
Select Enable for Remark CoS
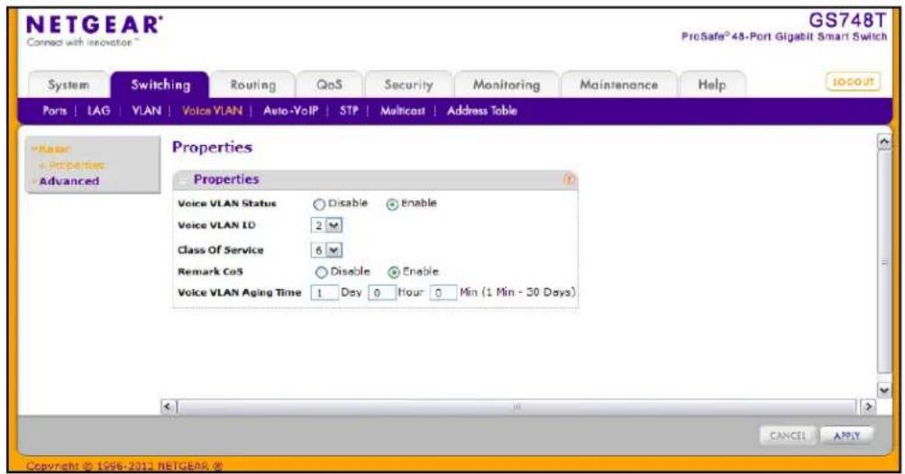click(x=394, y=272)
